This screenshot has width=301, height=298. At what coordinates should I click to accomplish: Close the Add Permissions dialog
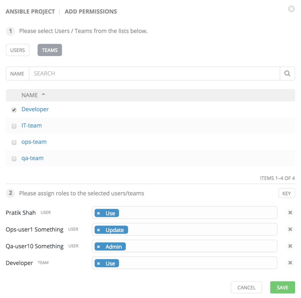[291, 9]
